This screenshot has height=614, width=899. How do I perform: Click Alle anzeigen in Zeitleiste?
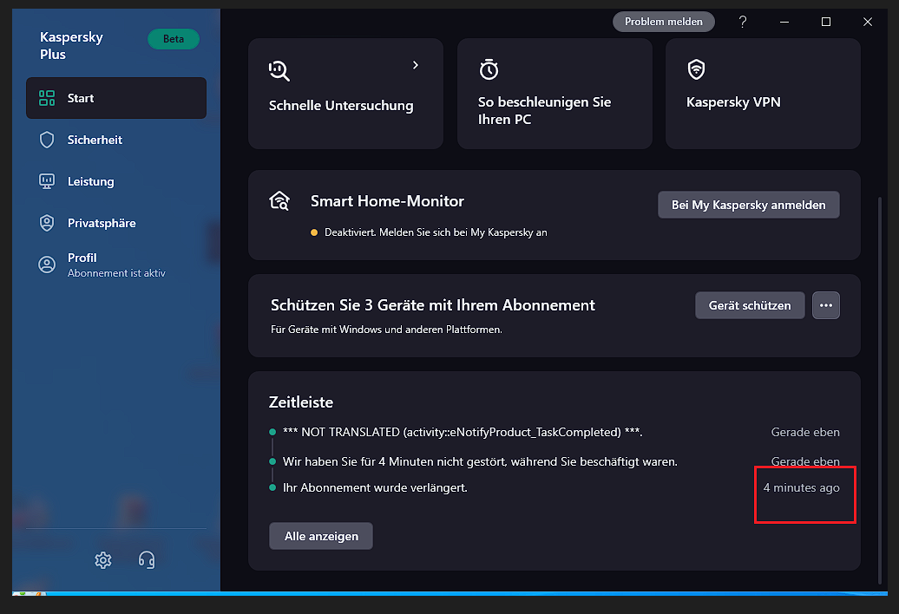click(321, 536)
